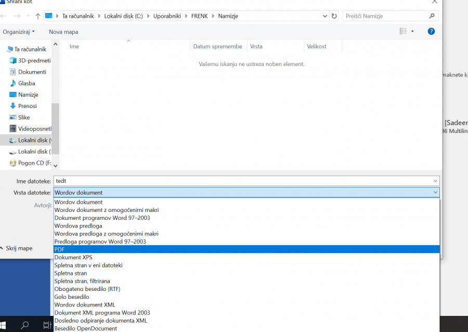Open Pogon CD drive
Screen dimensions: 468x332
click(x=34, y=163)
